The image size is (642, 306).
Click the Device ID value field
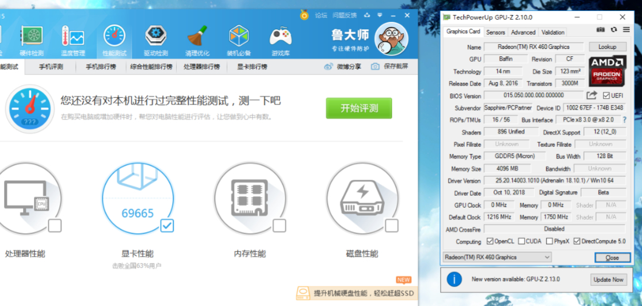(x=594, y=108)
